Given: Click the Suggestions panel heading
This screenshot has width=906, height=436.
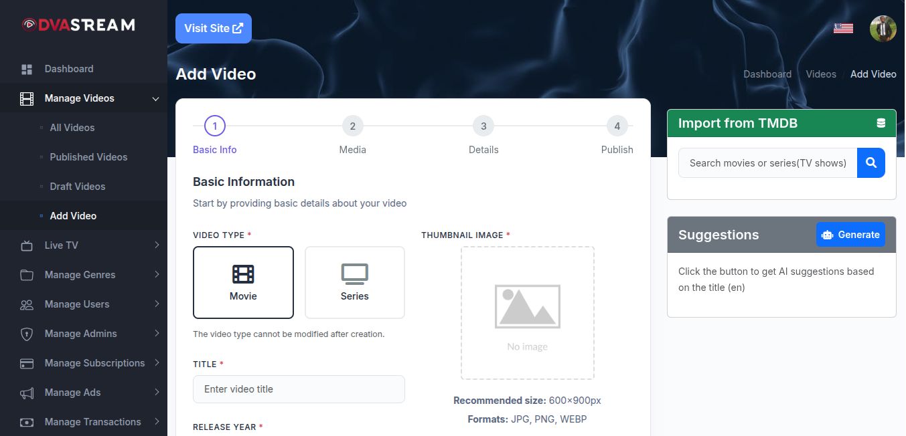Looking at the screenshot, I should pyautogui.click(x=719, y=235).
